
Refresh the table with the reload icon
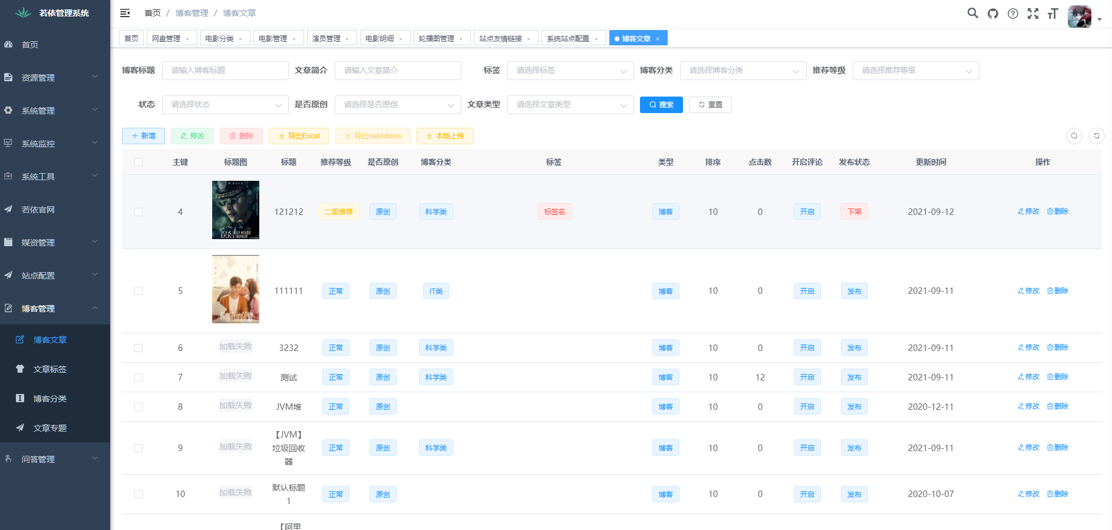[x=1096, y=136]
